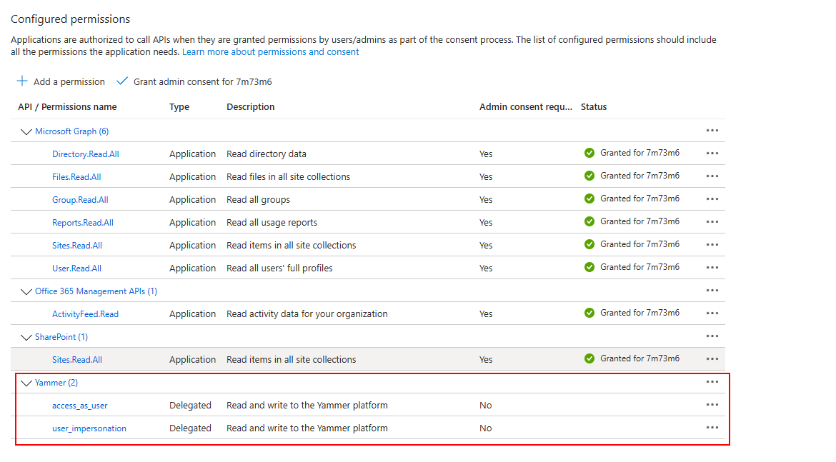The height and width of the screenshot is (462, 836).
Task: Select the access_as_user Yammer permission
Action: [79, 405]
